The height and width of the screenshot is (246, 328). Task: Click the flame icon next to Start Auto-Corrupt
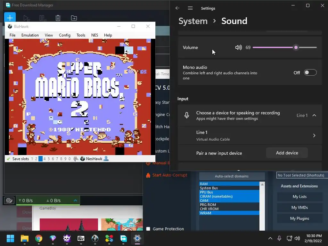148,175
